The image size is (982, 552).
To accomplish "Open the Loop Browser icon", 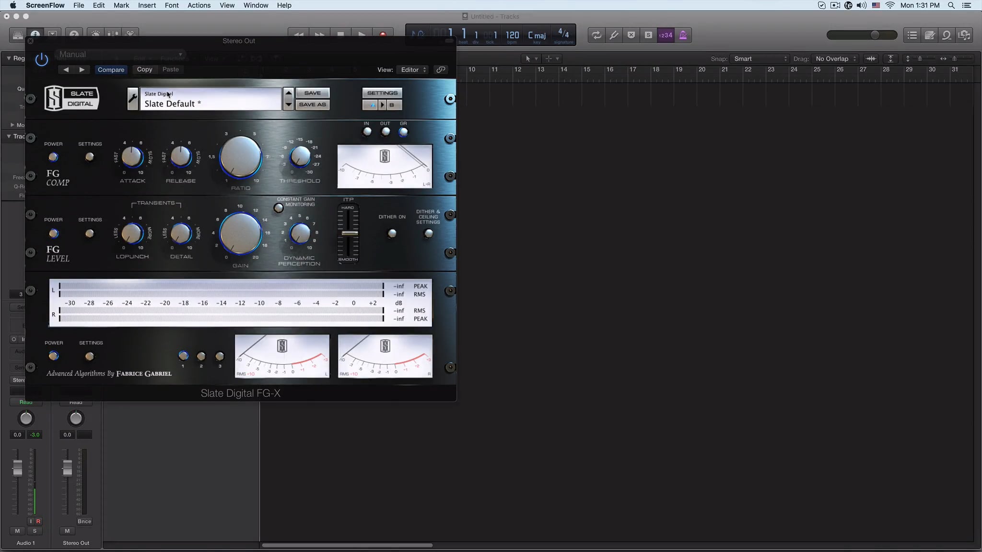I will 947,35.
